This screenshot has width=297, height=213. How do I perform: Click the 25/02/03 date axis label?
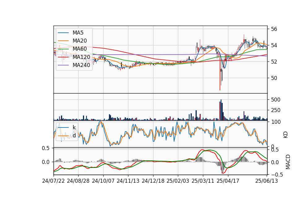178,181
